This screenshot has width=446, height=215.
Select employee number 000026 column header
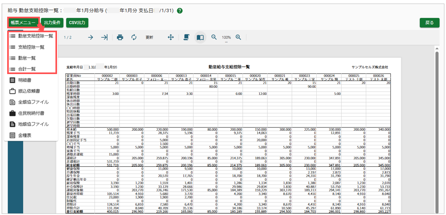click(x=379, y=76)
